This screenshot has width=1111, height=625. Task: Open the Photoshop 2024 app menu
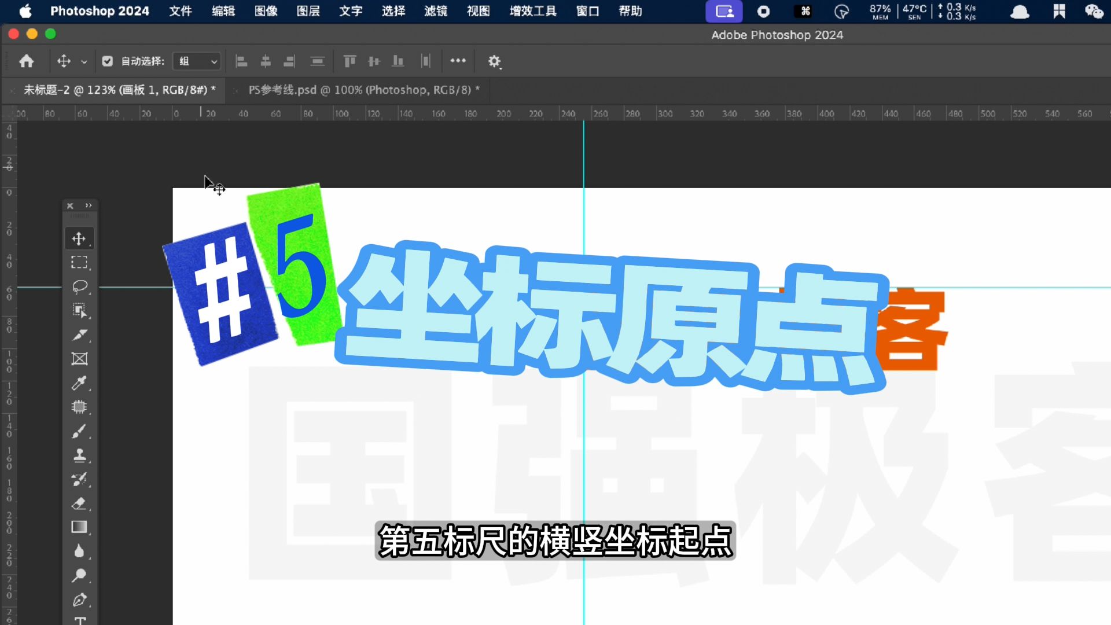click(100, 11)
